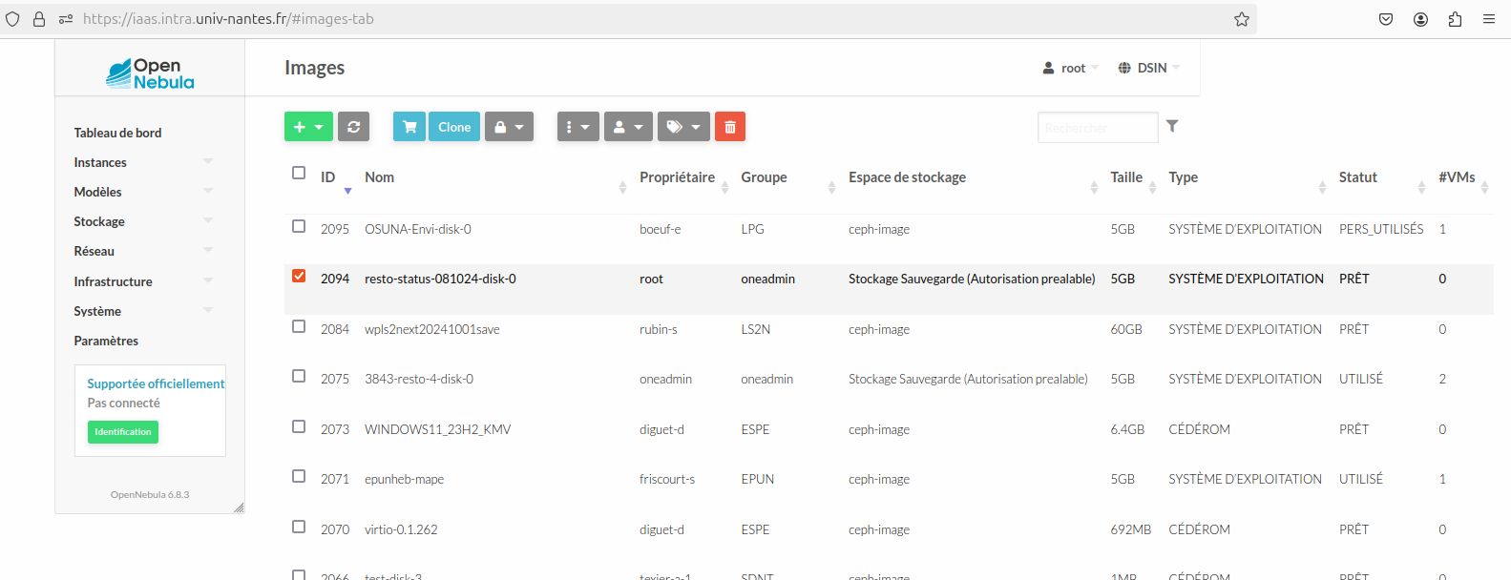Image resolution: width=1511 pixels, height=580 pixels.
Task: Click the filter funnel icon
Action: [1172, 126]
